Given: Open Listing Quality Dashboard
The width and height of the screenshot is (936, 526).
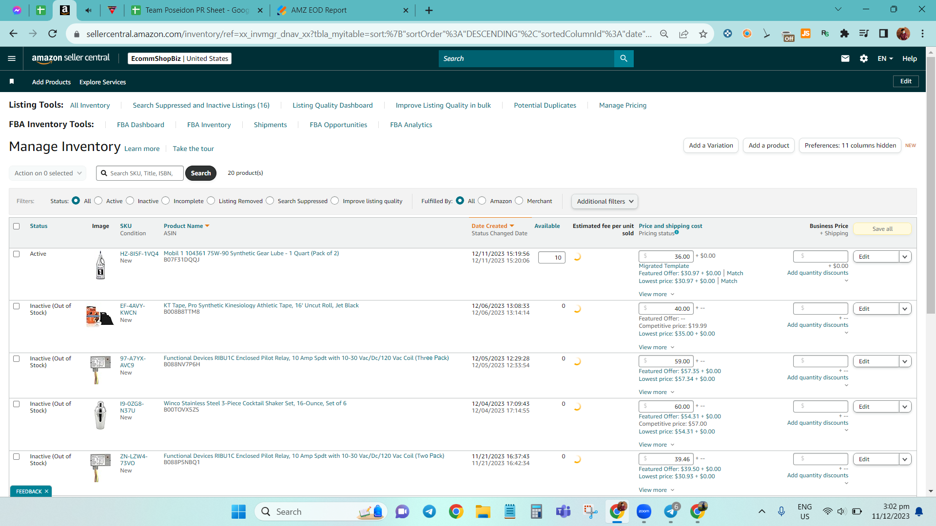Looking at the screenshot, I should click(x=332, y=105).
